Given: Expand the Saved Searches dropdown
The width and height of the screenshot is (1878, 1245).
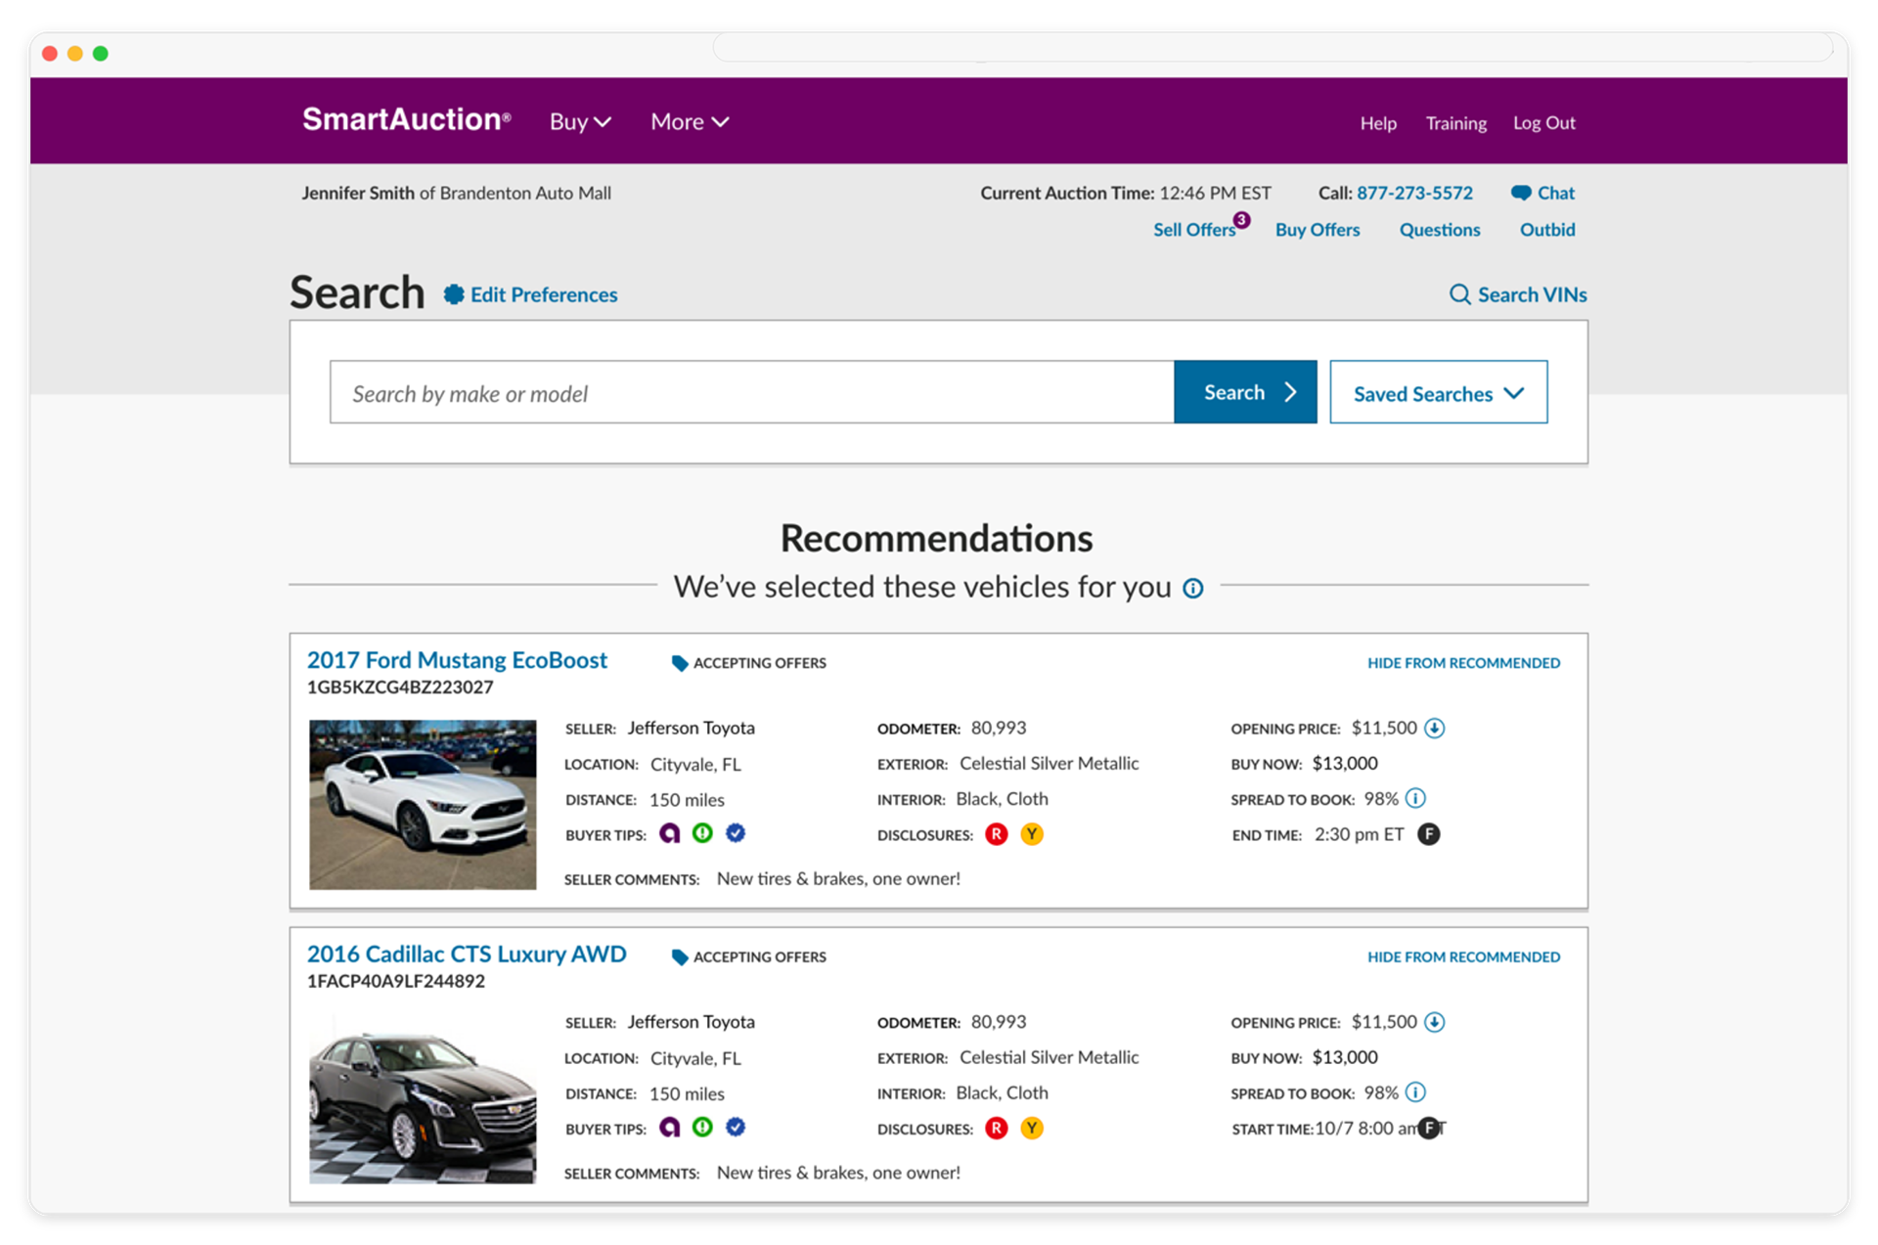Looking at the screenshot, I should pyautogui.click(x=1438, y=392).
